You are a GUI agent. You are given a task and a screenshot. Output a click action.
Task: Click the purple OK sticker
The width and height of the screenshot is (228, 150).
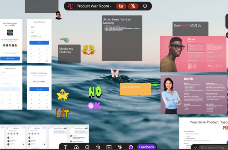click(94, 106)
